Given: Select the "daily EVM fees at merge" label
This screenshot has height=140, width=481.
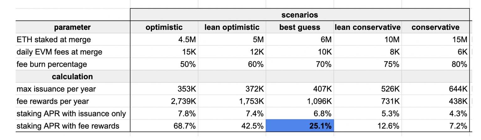Looking at the screenshot, I should [x=59, y=52].
